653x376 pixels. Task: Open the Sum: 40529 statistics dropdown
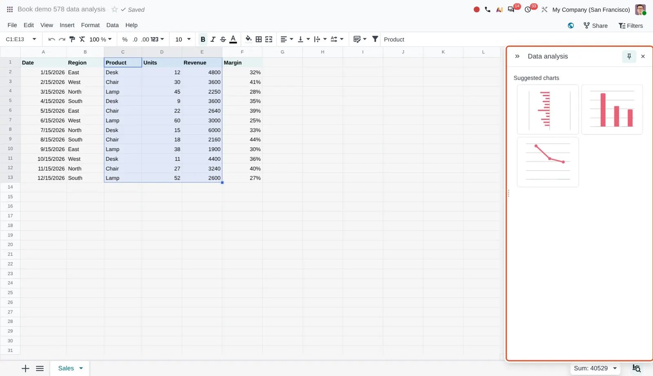point(595,368)
